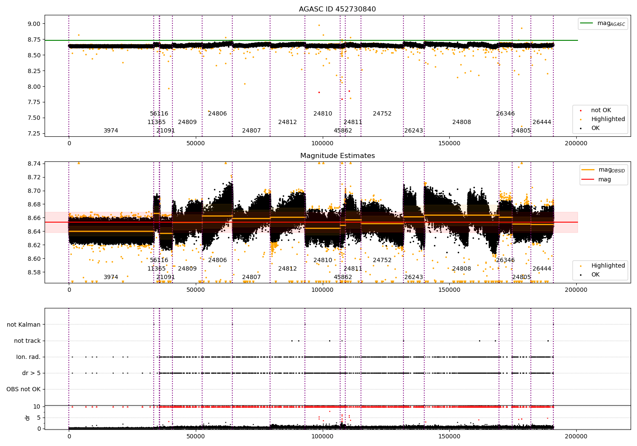This screenshot has width=637, height=446.
Task: Click obsid label 24810 in the Magnitude Estimates plot
Action: pyautogui.click(x=323, y=260)
